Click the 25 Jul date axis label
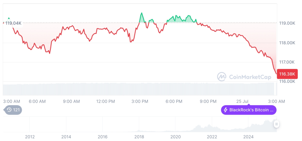302x141 pixels. [243, 101]
